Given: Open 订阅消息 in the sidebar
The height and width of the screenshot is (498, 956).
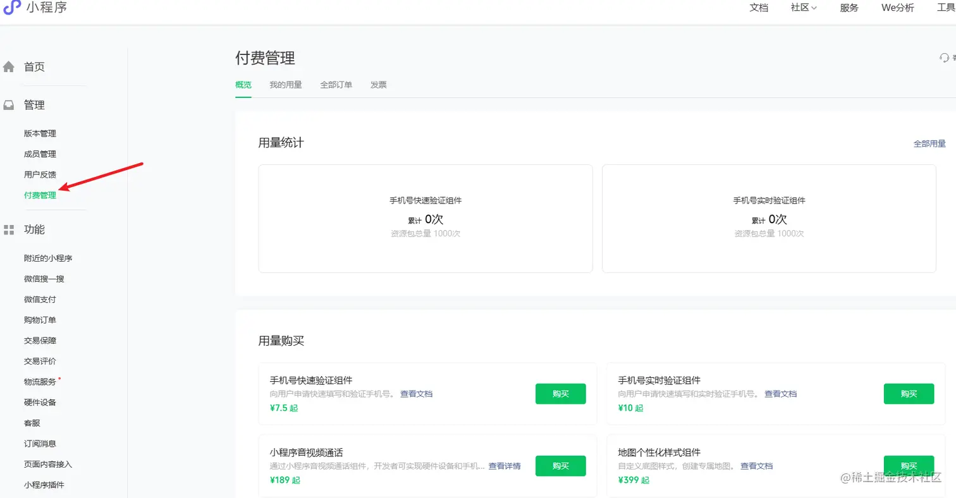Looking at the screenshot, I should click(x=40, y=444).
